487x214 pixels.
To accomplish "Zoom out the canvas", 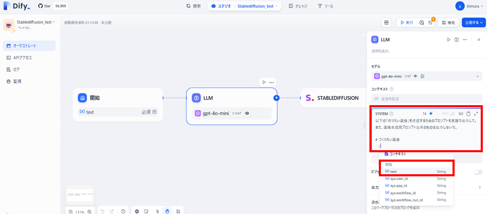I will click(71, 211).
